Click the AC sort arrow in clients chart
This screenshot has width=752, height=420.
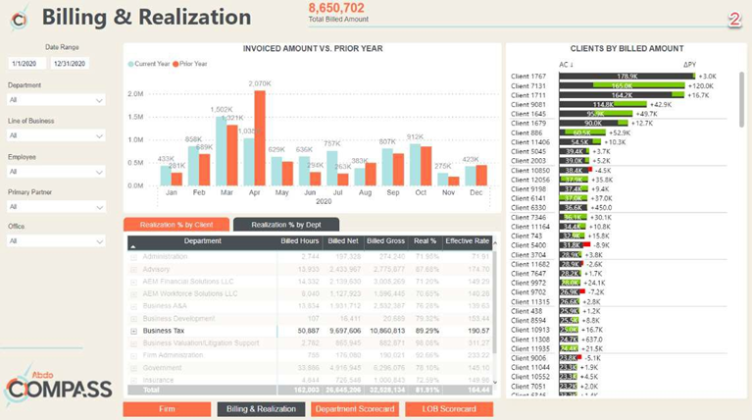(x=574, y=65)
